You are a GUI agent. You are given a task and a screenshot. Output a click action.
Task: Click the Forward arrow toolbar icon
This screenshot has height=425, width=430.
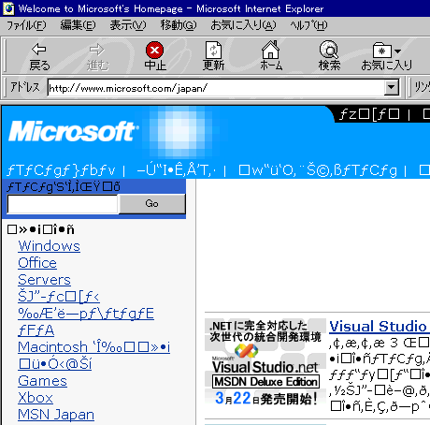tap(96, 49)
